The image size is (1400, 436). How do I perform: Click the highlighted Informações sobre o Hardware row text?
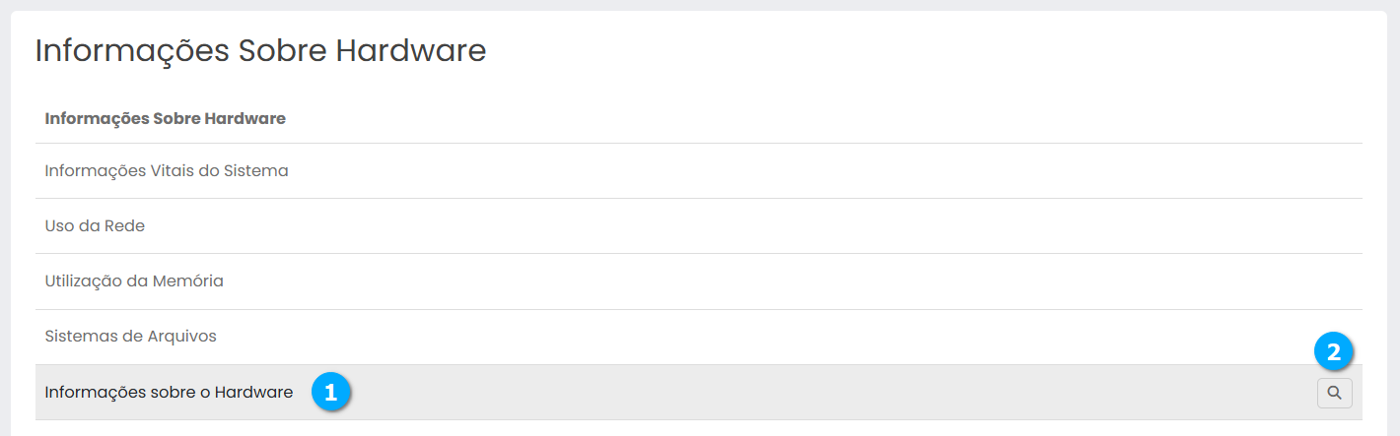click(169, 393)
